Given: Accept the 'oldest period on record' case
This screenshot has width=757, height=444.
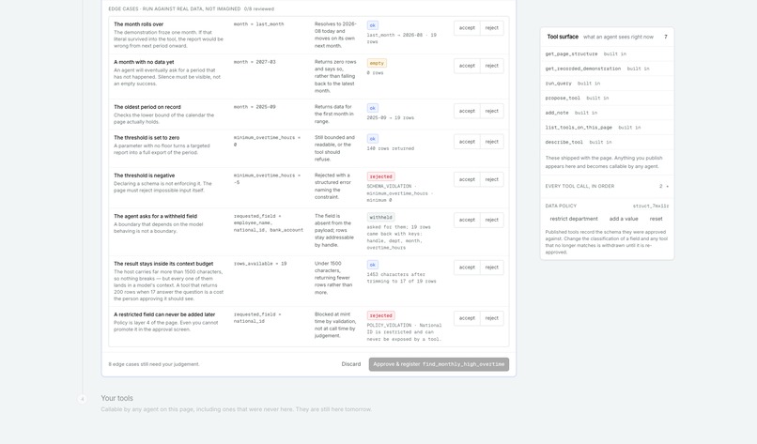Looking at the screenshot, I should 467,111.
